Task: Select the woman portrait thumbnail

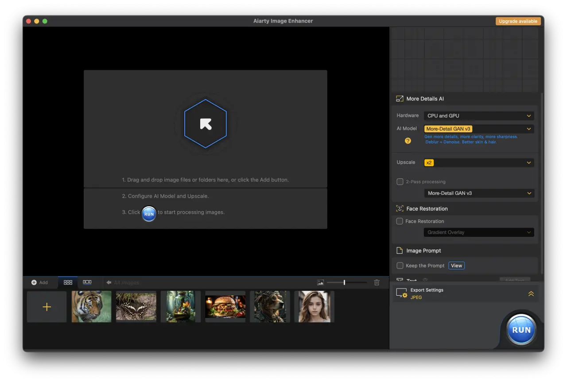Action: 314,306
